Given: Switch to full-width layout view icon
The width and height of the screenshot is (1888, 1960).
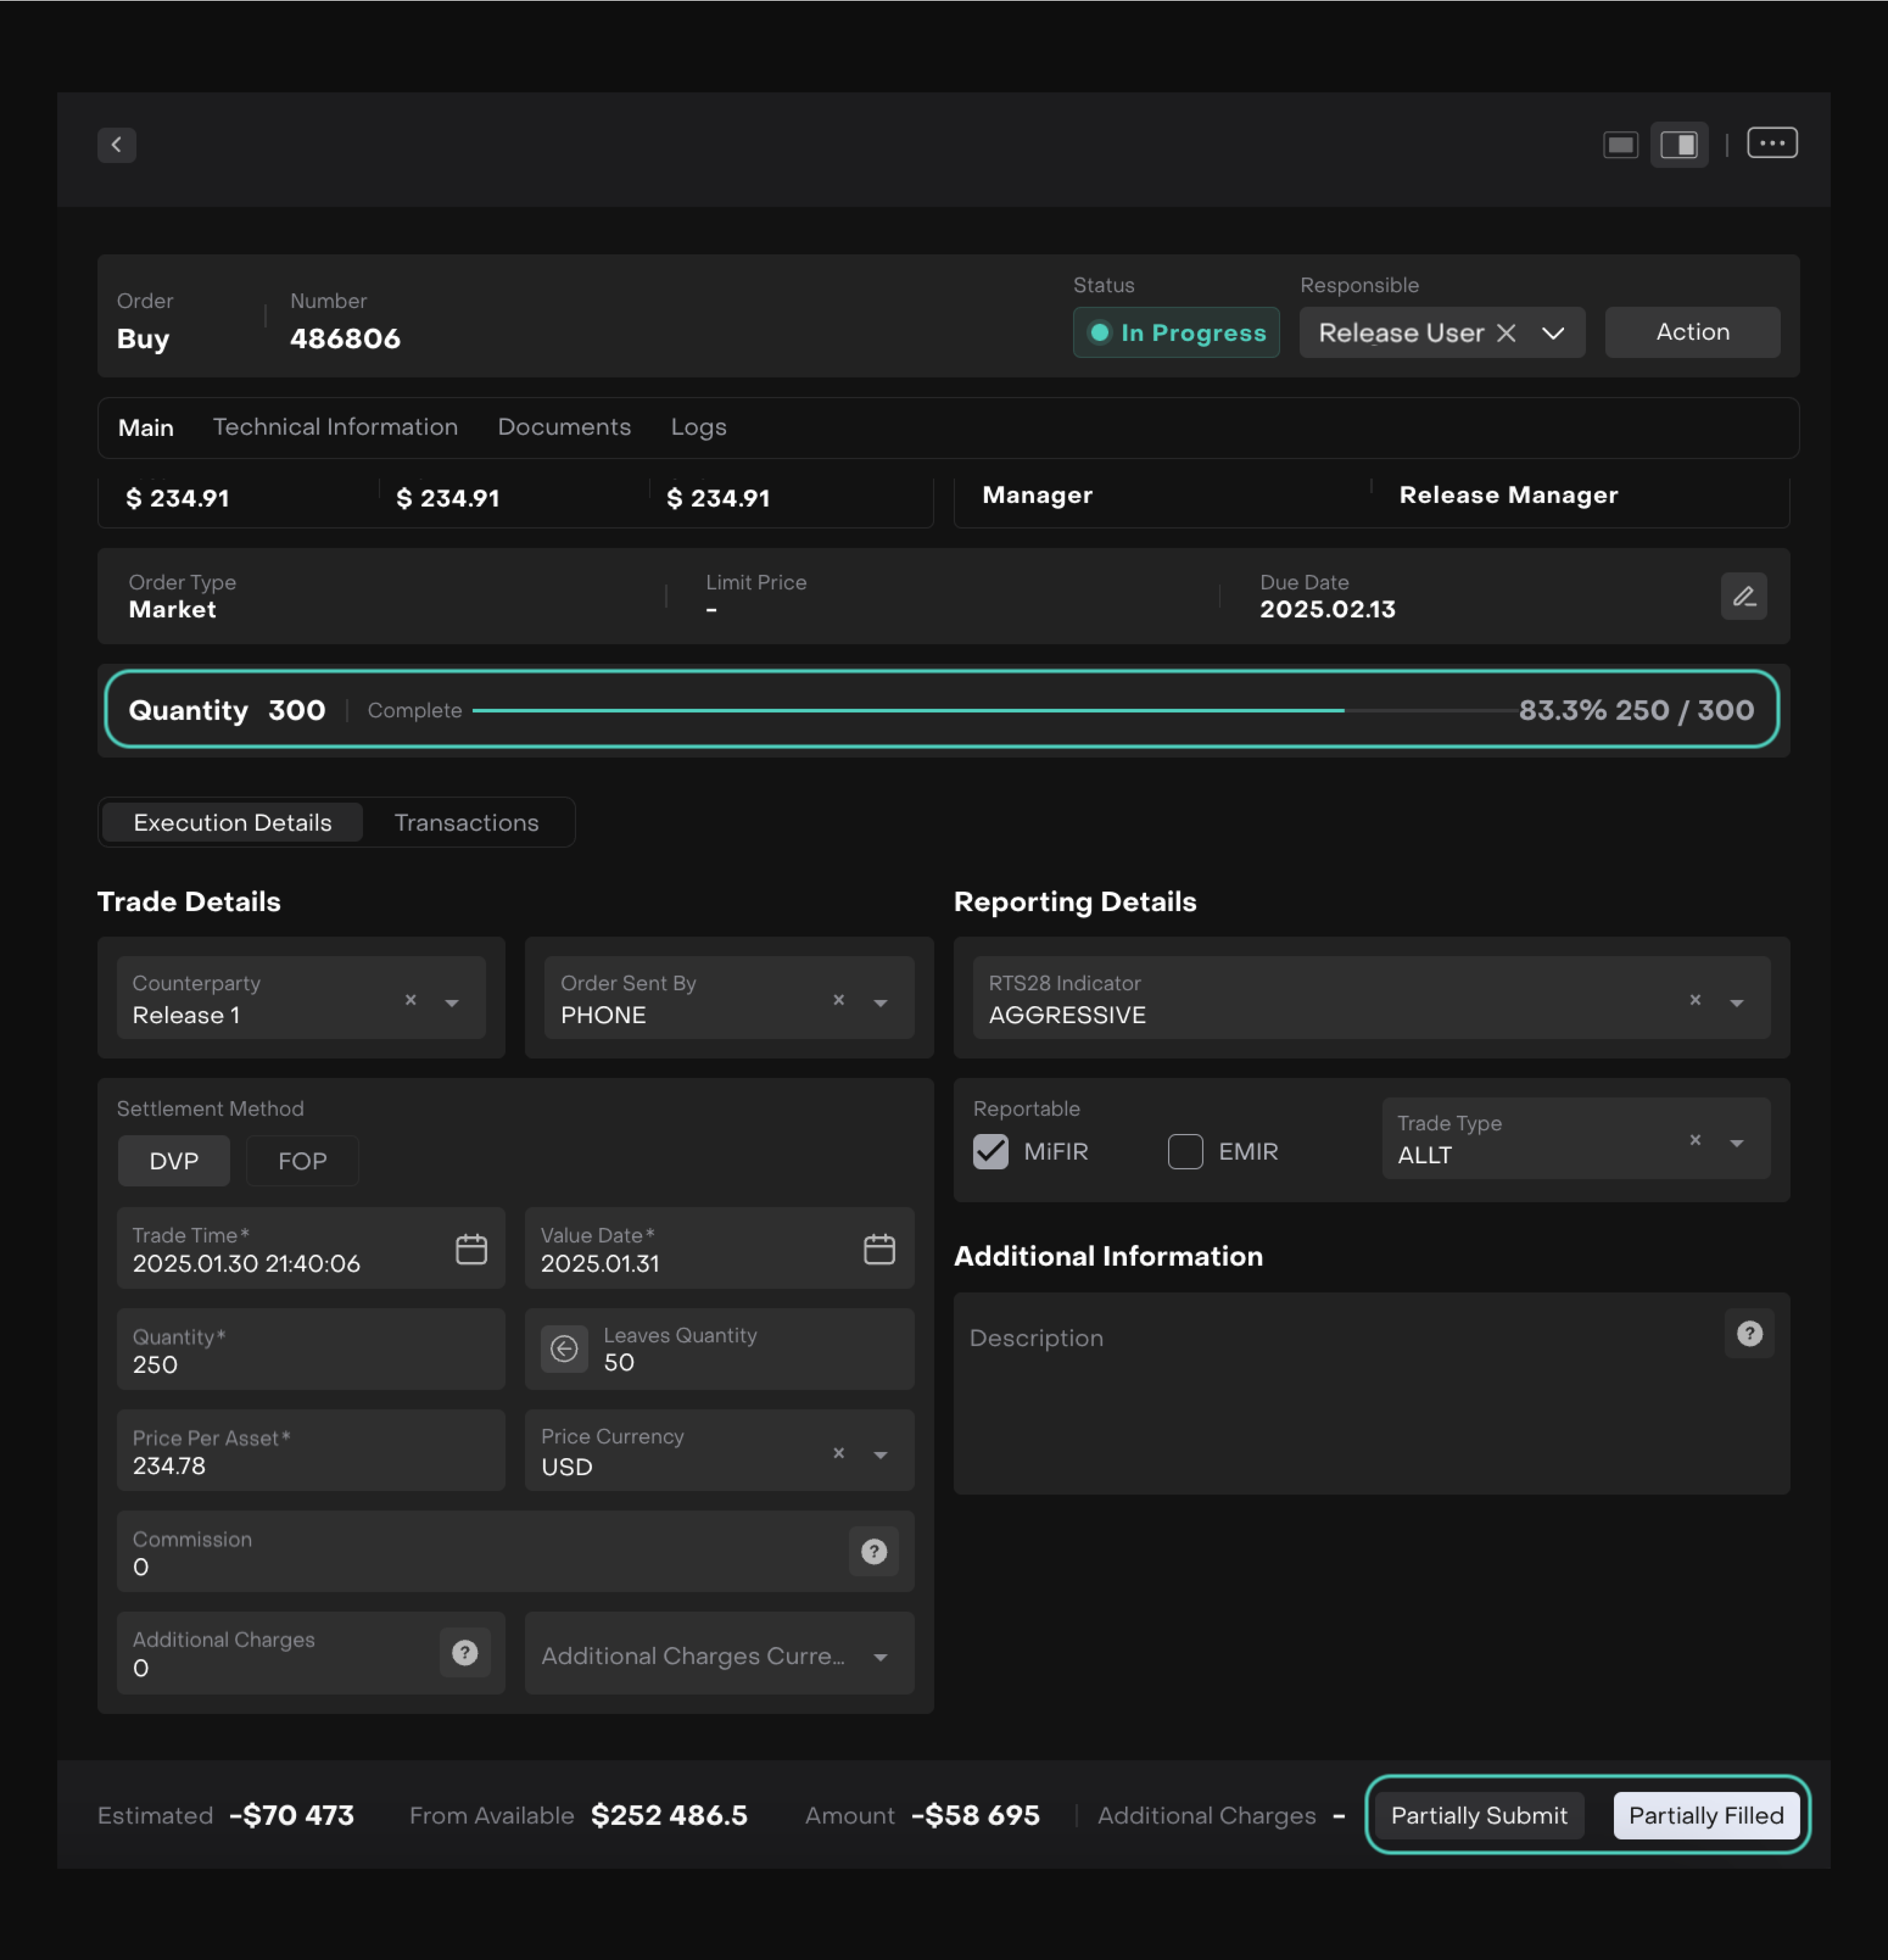Looking at the screenshot, I should point(1620,145).
